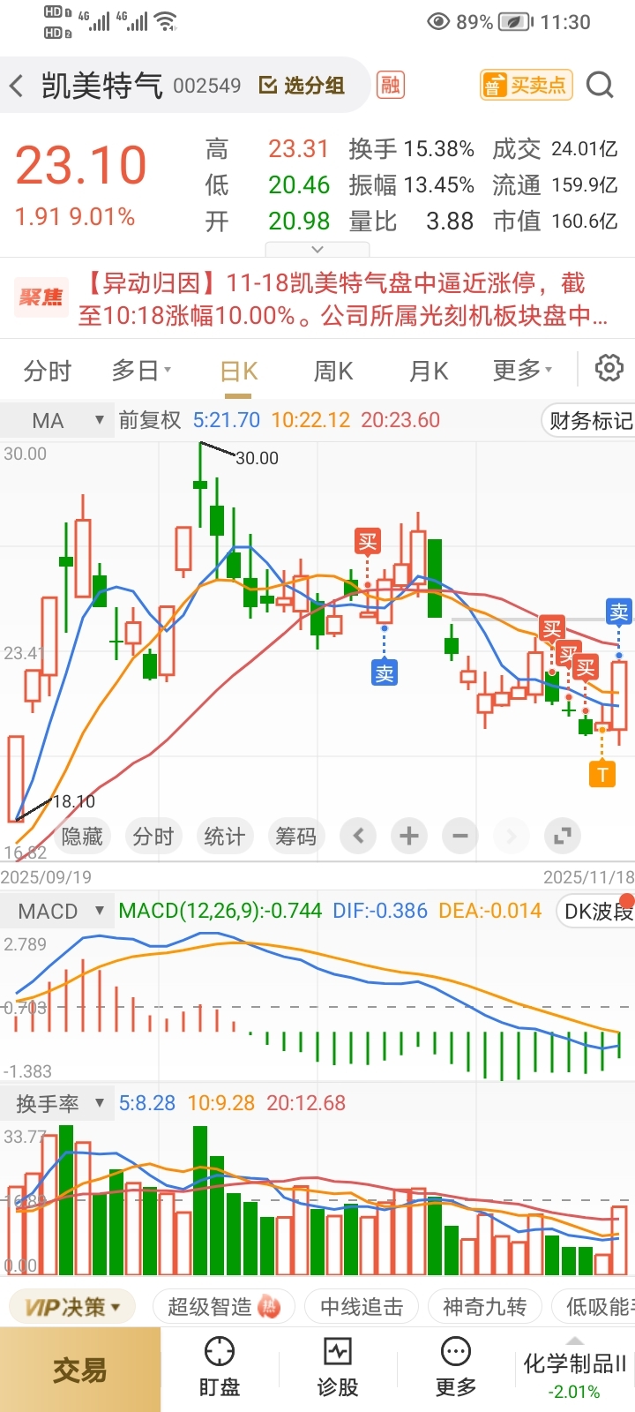Tap the DIF:-0.386 value
This screenshot has height=1412, width=635.
coord(380,911)
